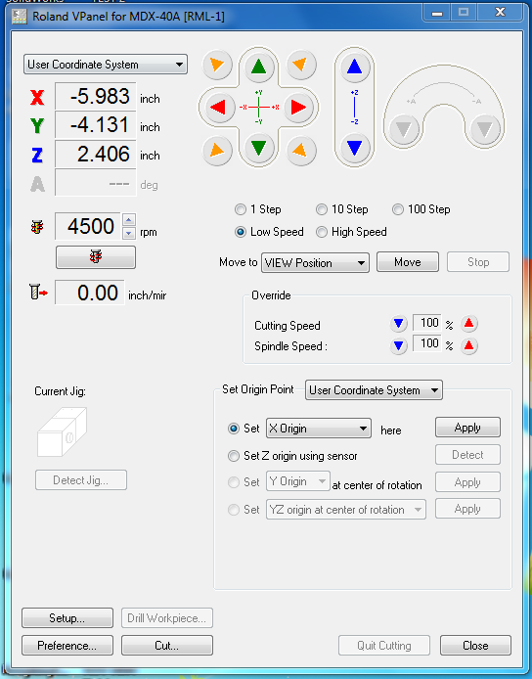The width and height of the screenshot is (532, 679).
Task: Increase Cutting Speed override
Action: [468, 324]
